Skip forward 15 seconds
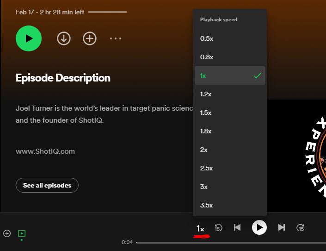Viewport: 326px width, 251px height. point(300,228)
